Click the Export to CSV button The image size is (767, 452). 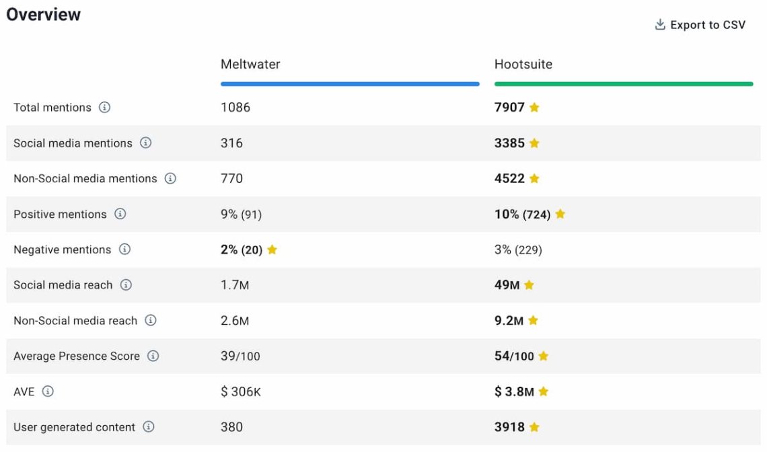pos(707,24)
